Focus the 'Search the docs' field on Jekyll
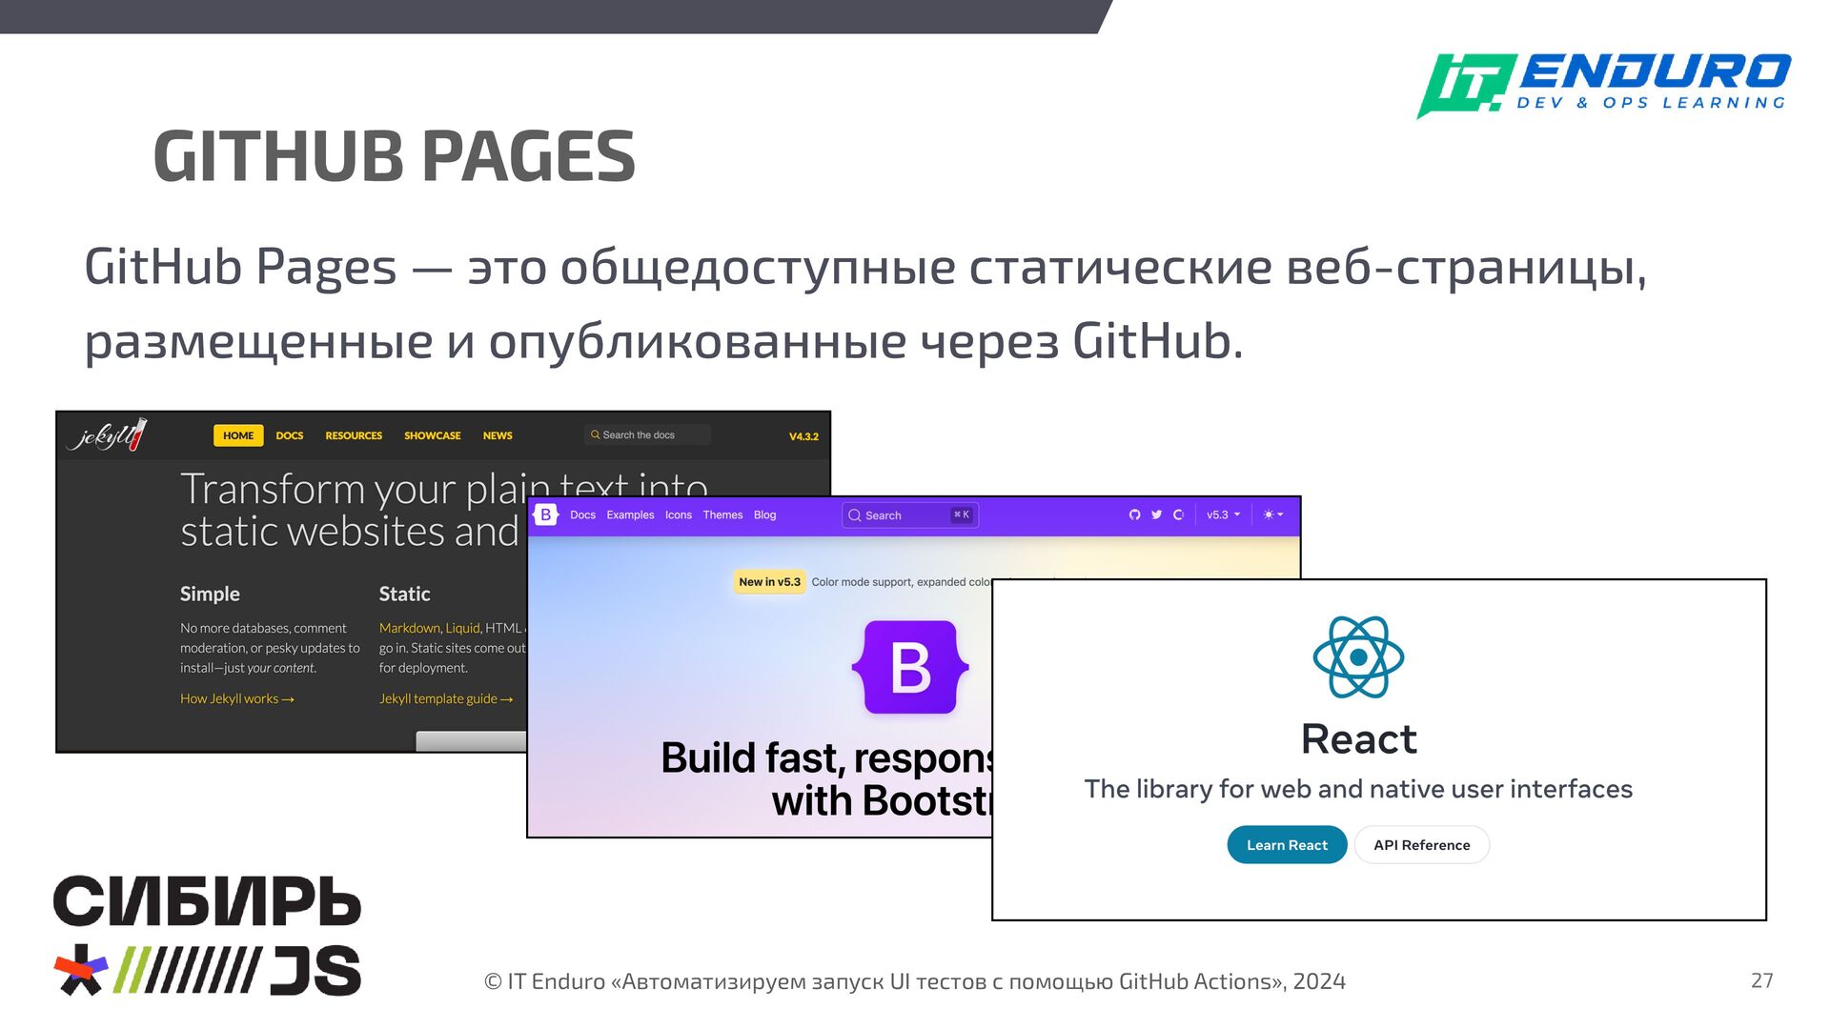Screen dimensions: 1830x1029 [x=647, y=434]
